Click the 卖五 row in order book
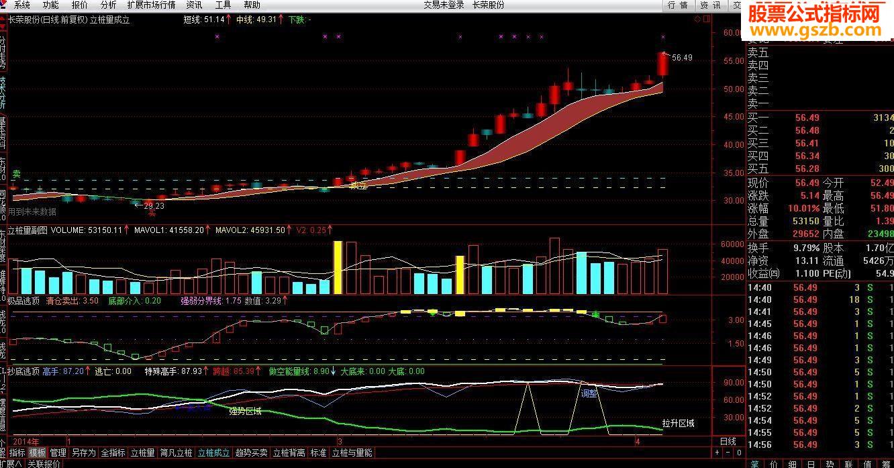 [x=820, y=52]
